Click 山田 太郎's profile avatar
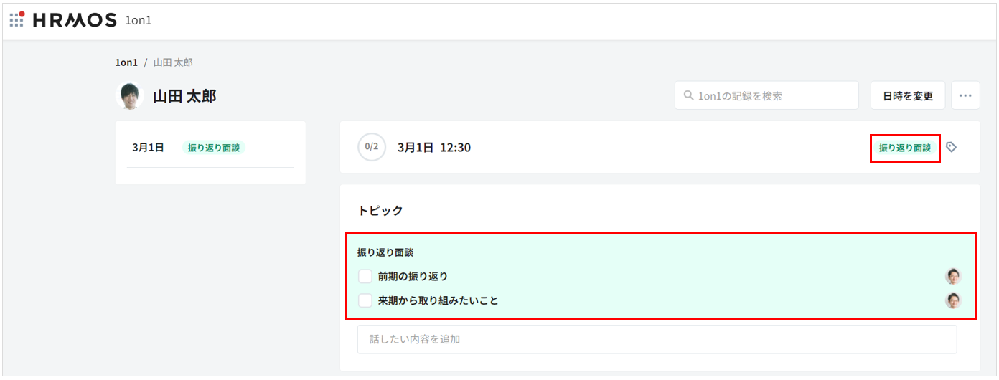 130,96
